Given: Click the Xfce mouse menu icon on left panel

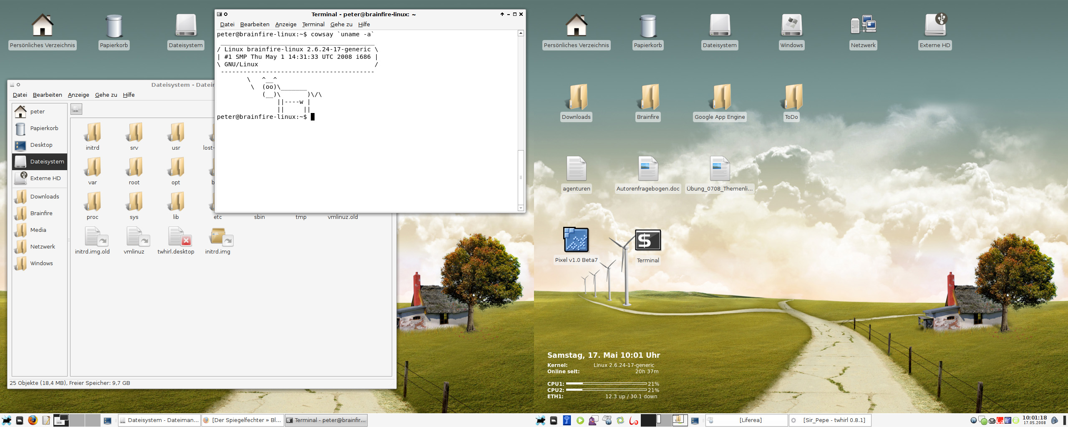Looking at the screenshot, I should 7,420.
